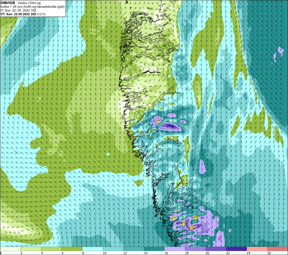Click the 'IT: Sun. 22. 05. 2022 18Z' line
The height and width of the screenshot is (255, 288).
[x=18, y=10]
